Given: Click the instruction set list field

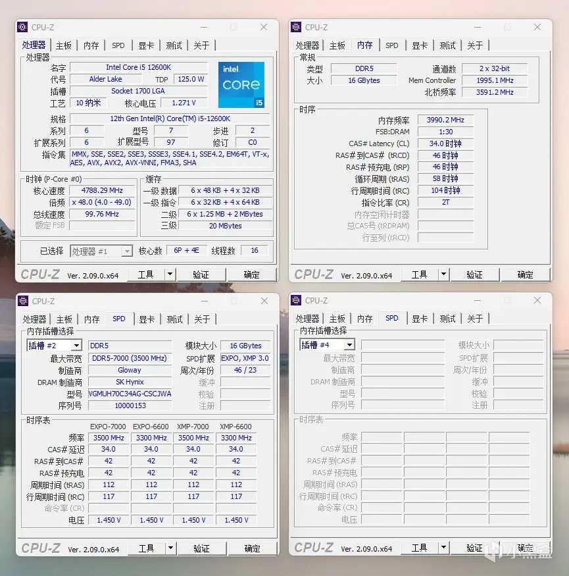Looking at the screenshot, I should pos(170,159).
